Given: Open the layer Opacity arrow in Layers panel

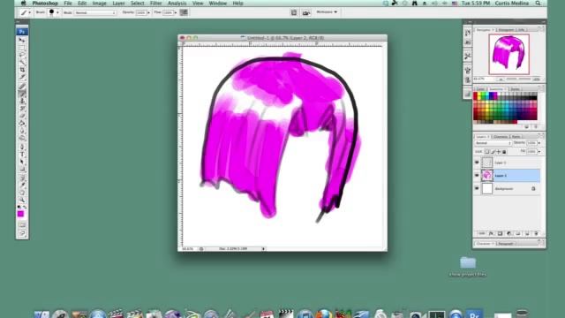Looking at the screenshot, I should pyautogui.click(x=539, y=143).
